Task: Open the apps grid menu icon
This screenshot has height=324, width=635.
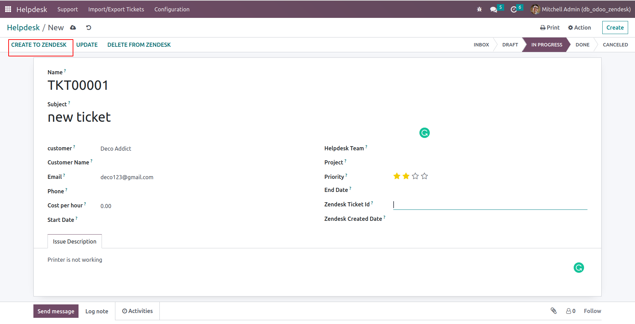Action: pos(8,9)
